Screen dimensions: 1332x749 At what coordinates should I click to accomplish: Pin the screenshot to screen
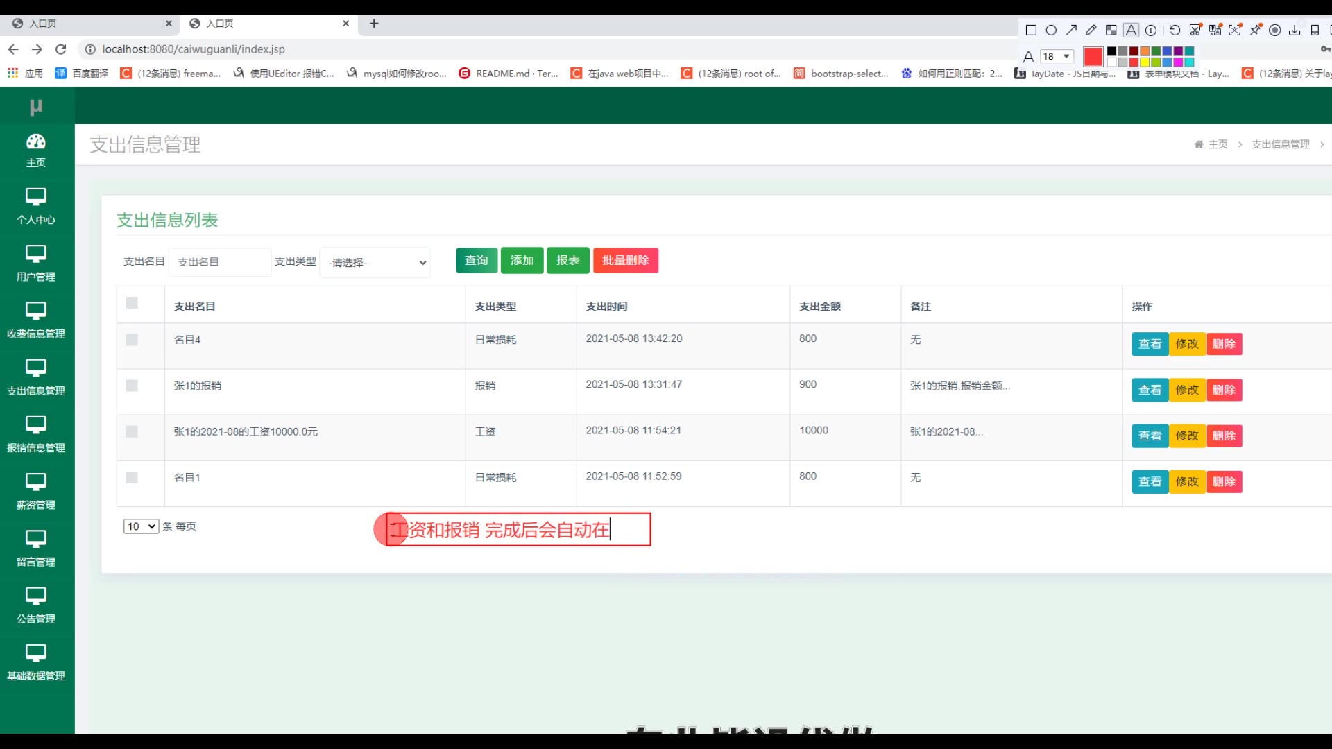(x=1255, y=30)
